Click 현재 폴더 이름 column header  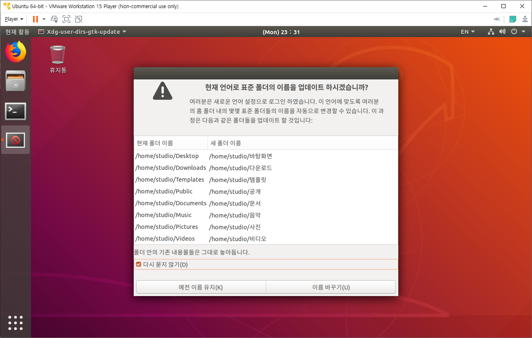(x=171, y=143)
